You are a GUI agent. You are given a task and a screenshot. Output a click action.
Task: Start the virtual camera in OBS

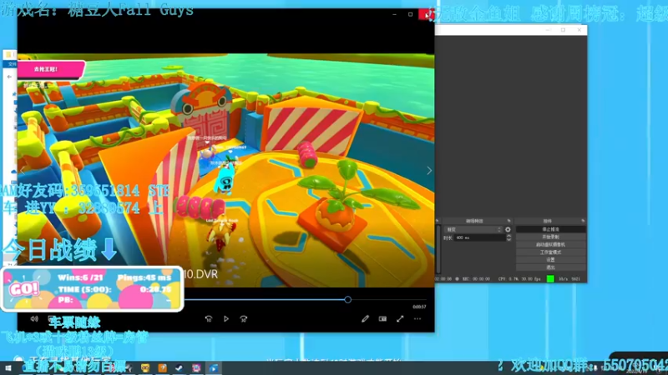(x=550, y=245)
